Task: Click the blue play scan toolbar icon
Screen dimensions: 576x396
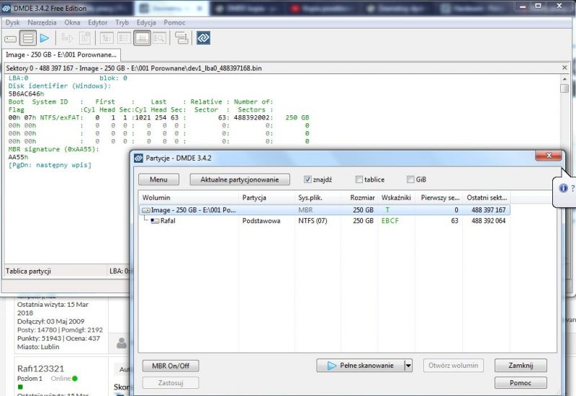Action: pyautogui.click(x=45, y=38)
